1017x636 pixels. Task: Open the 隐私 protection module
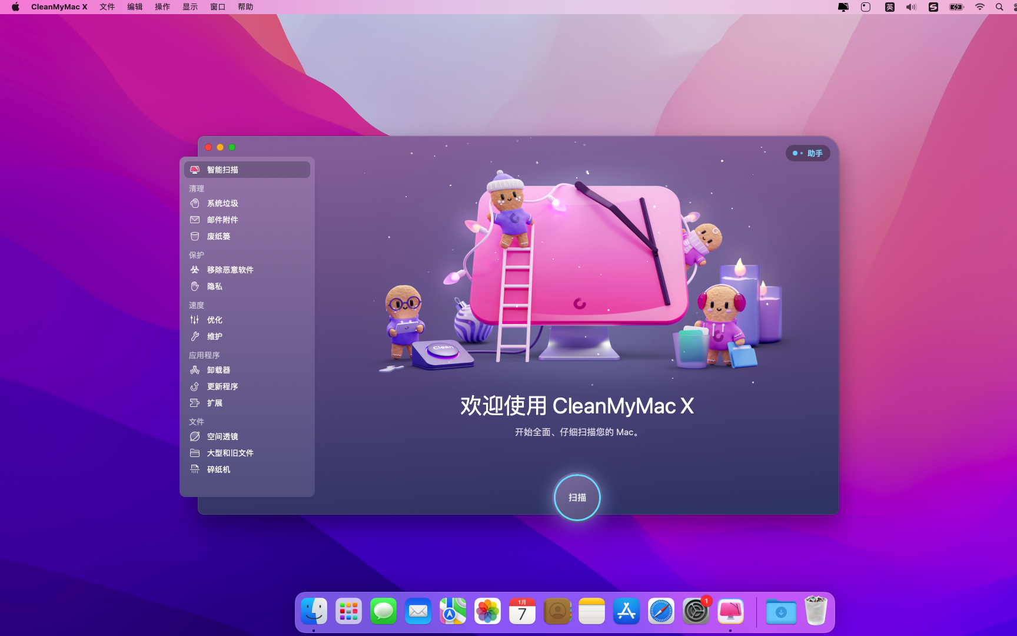click(x=215, y=287)
